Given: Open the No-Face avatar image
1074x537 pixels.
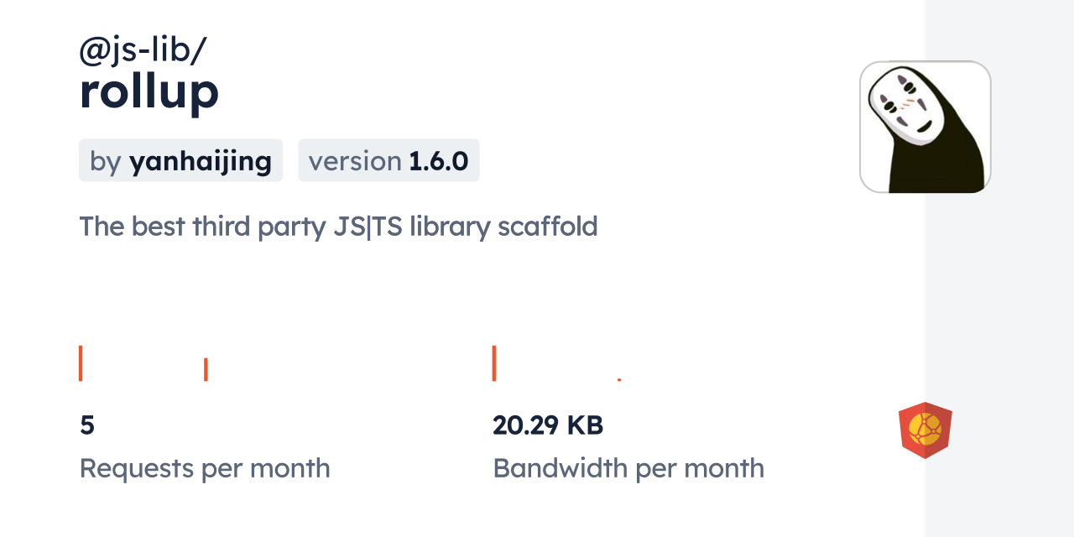Looking at the screenshot, I should pyautogui.click(x=925, y=127).
